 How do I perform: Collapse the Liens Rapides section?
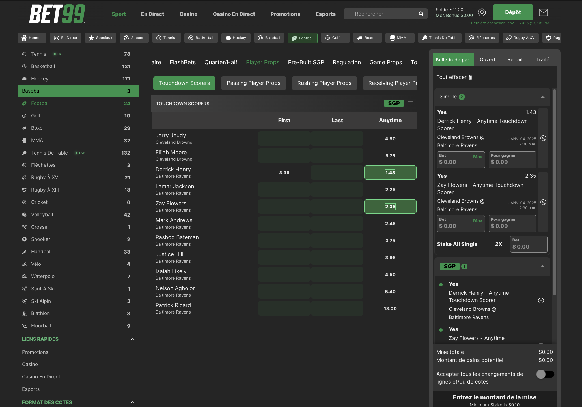click(x=132, y=339)
